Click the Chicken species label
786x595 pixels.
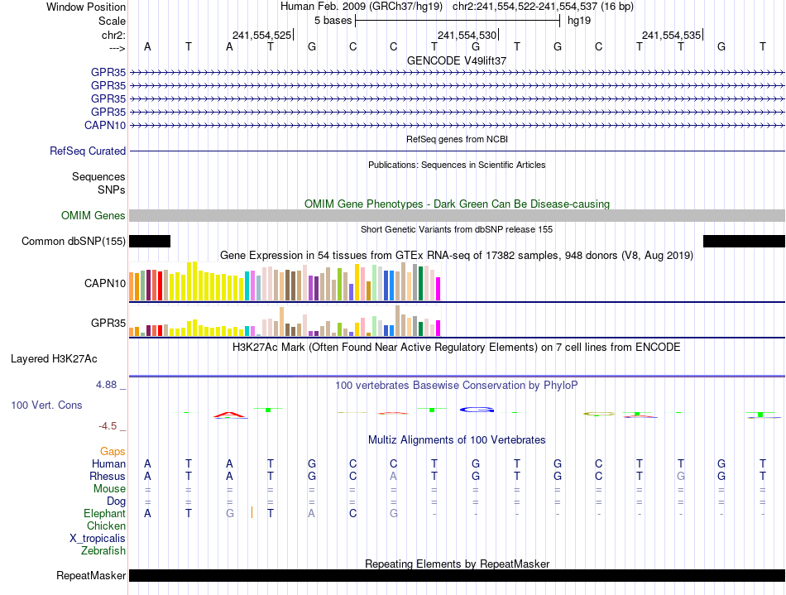tap(106, 525)
